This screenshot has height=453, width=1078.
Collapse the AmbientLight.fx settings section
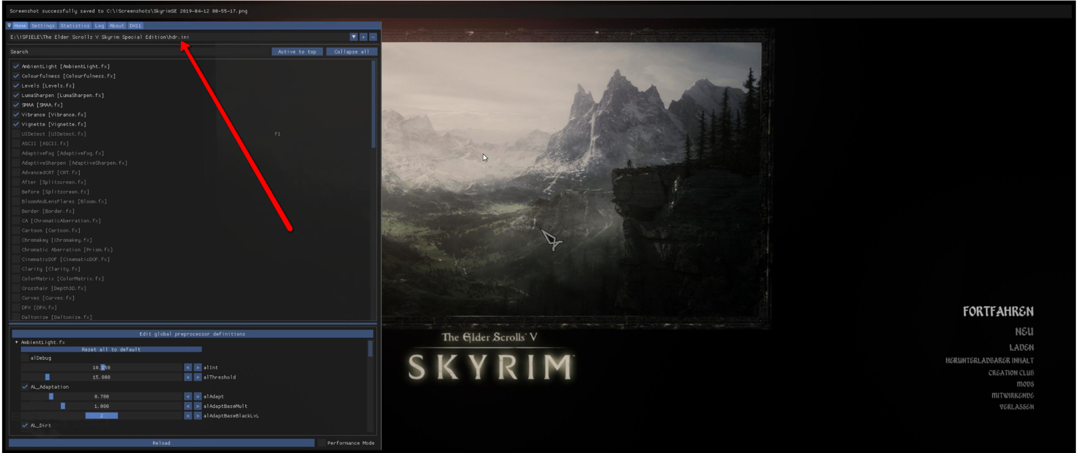[16, 342]
